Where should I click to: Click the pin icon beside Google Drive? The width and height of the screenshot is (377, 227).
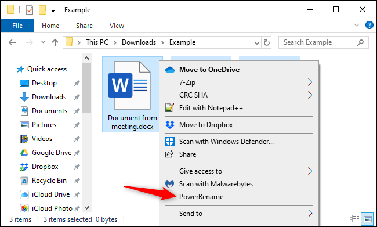pyautogui.click(x=77, y=153)
